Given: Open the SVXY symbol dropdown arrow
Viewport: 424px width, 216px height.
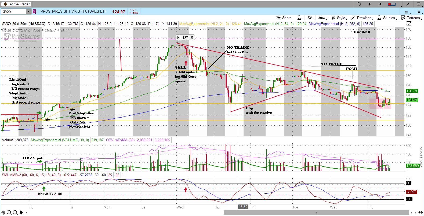Looking at the screenshot, I should 28,11.
